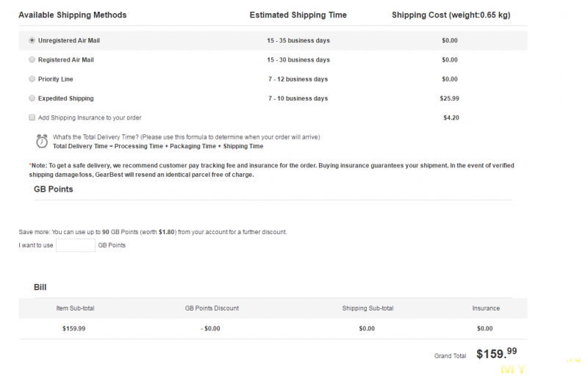This screenshot has width=588, height=381.
Task: Select Unregistered Air Mail radio button
Action: (32, 40)
